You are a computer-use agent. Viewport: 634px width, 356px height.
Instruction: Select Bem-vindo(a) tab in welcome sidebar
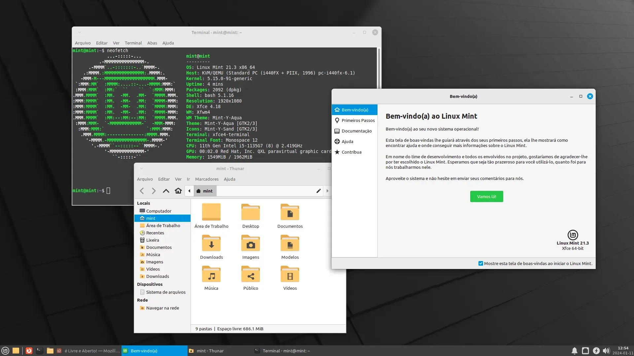[x=354, y=110]
